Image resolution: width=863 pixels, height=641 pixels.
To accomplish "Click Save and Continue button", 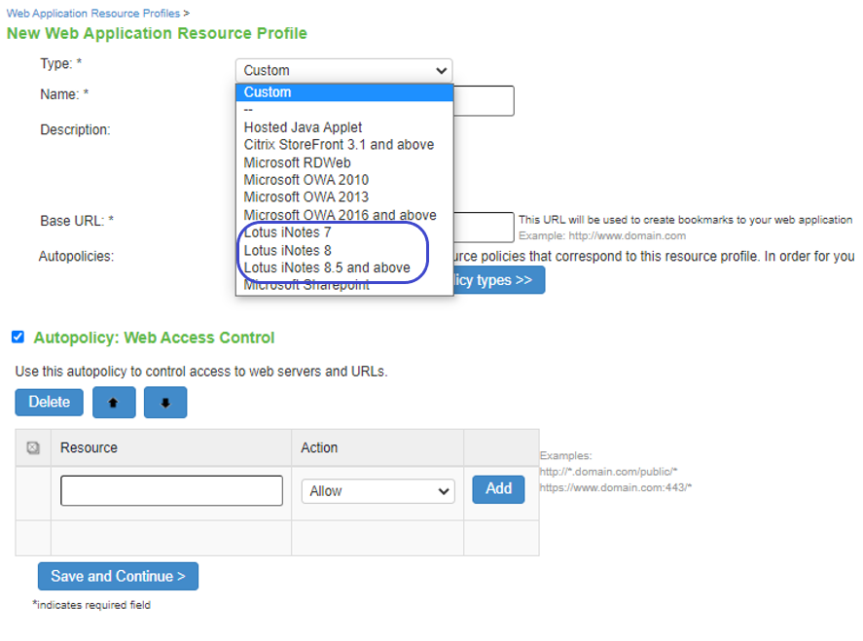I will click(x=119, y=576).
